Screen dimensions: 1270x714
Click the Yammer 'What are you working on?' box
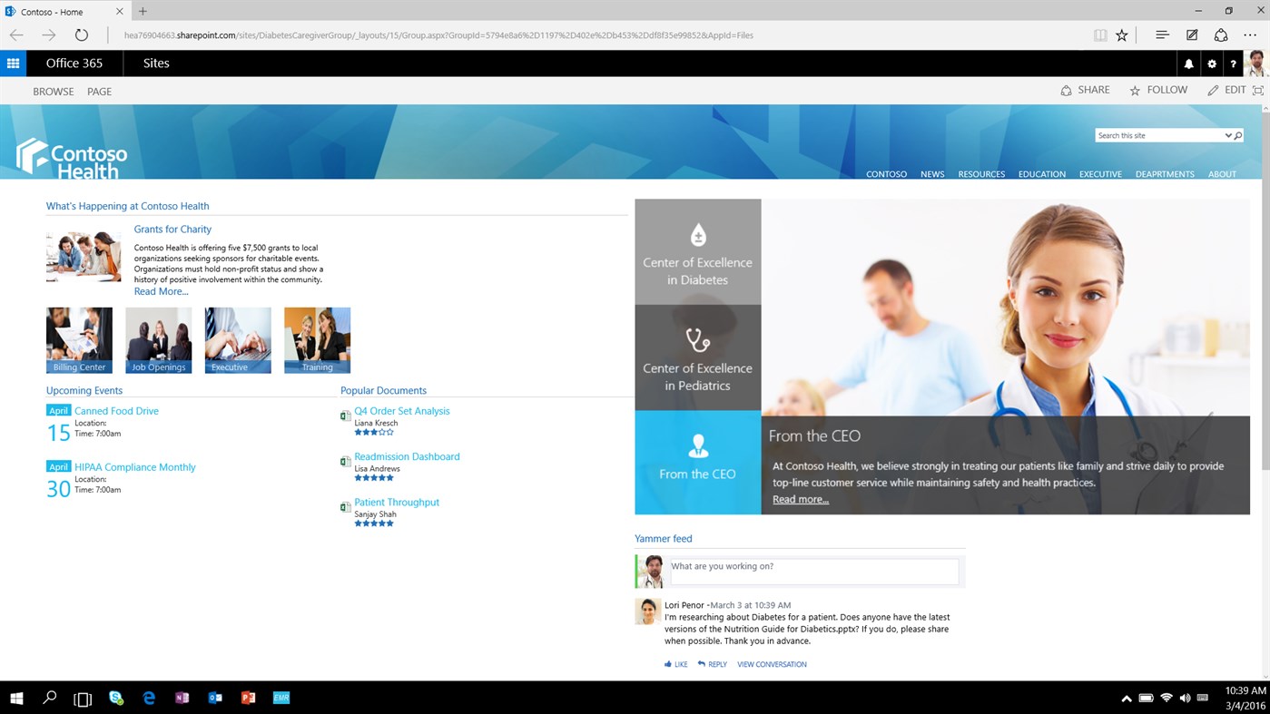pyautogui.click(x=813, y=571)
